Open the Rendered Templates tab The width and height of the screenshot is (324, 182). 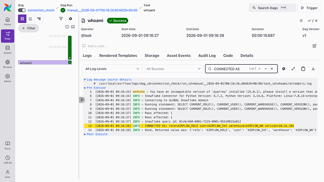pyautogui.click(x=118, y=55)
